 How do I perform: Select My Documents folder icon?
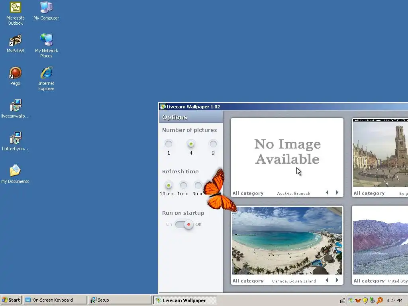[15, 174]
